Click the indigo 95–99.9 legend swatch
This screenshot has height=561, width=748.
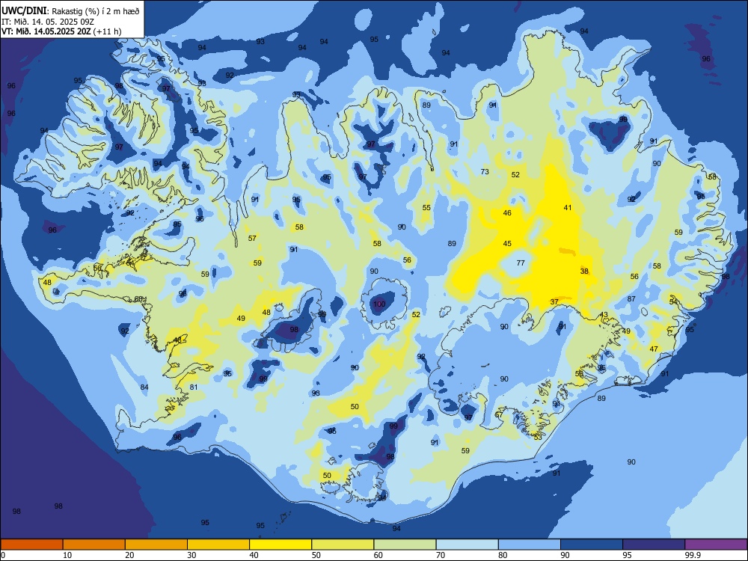pyautogui.click(x=654, y=545)
